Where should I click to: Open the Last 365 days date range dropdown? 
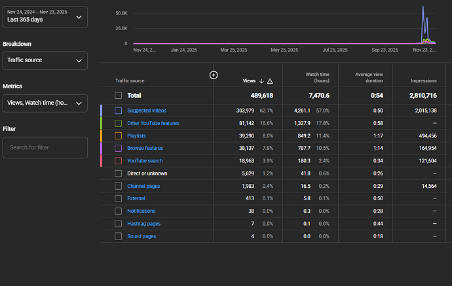pos(45,16)
